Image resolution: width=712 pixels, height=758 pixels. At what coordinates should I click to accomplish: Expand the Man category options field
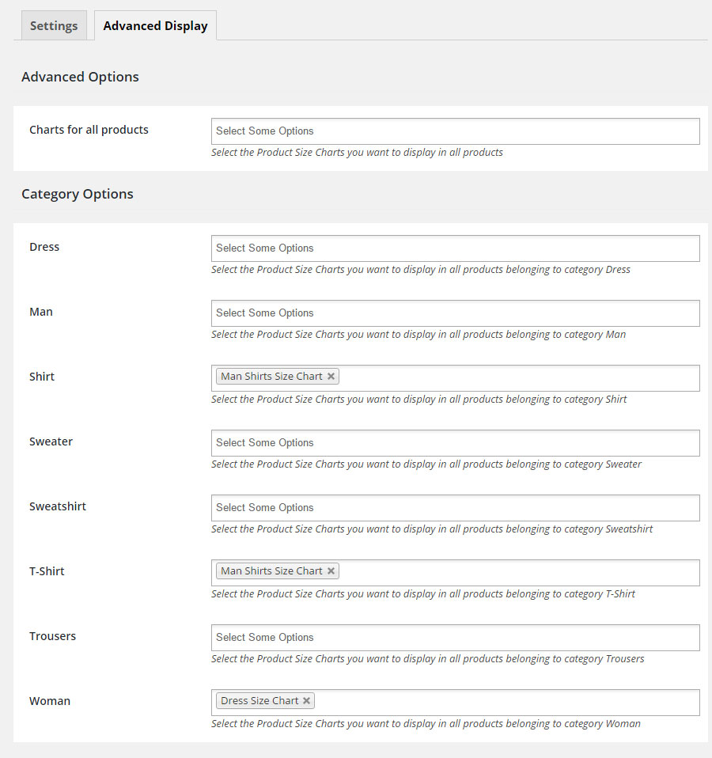[x=455, y=313]
